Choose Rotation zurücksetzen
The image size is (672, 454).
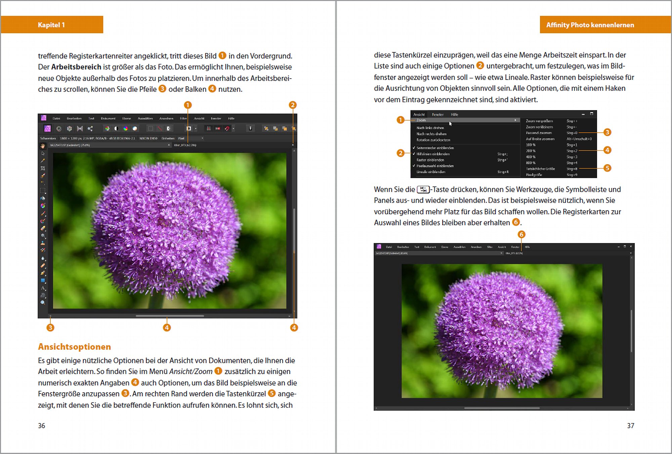pyautogui.click(x=465, y=140)
